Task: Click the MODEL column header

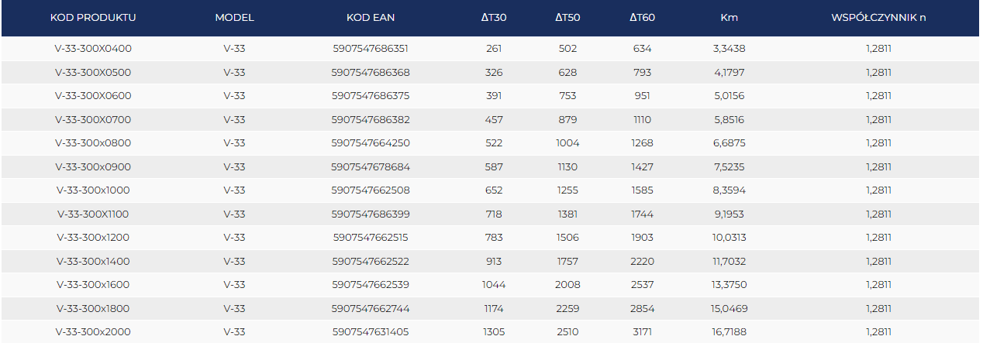Action: (234, 17)
